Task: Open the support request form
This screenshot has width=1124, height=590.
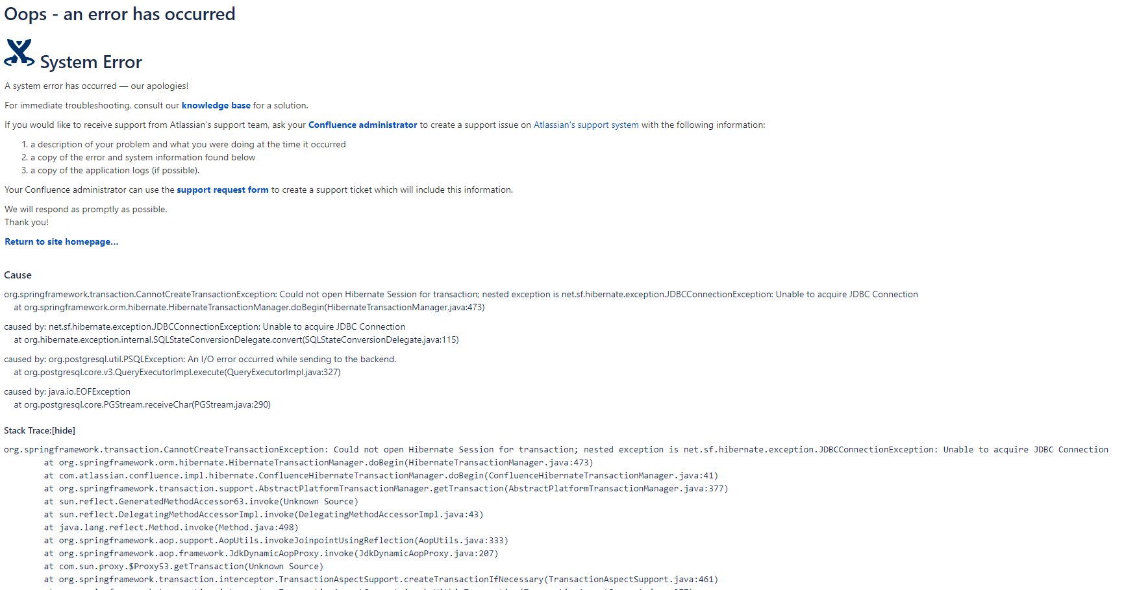Action: [x=223, y=190]
